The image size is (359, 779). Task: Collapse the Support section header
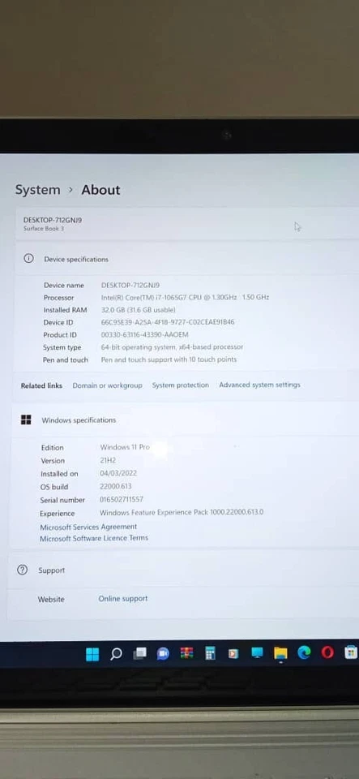coord(183,570)
